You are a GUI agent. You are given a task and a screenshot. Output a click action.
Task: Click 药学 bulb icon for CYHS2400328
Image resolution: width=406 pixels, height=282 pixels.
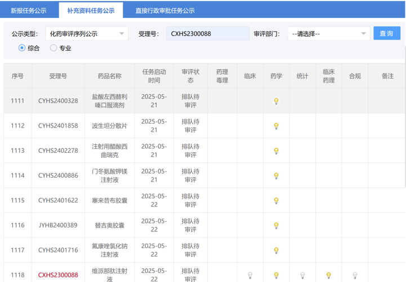pos(276,101)
